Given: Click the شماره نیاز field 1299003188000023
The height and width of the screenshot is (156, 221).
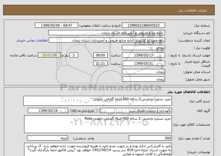Looking at the screenshot, I should tap(143, 25).
